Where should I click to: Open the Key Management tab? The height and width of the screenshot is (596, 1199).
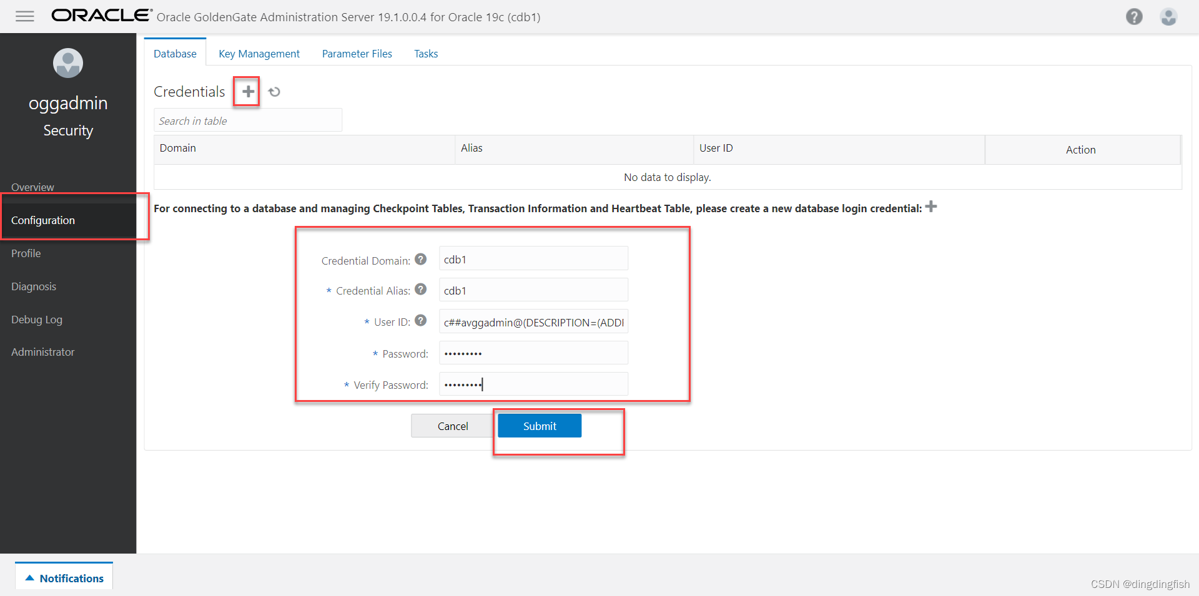point(259,54)
